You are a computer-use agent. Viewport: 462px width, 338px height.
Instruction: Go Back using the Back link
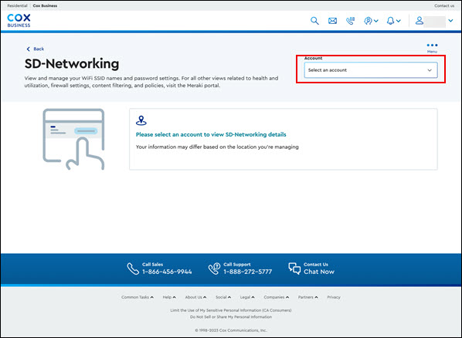[36, 49]
